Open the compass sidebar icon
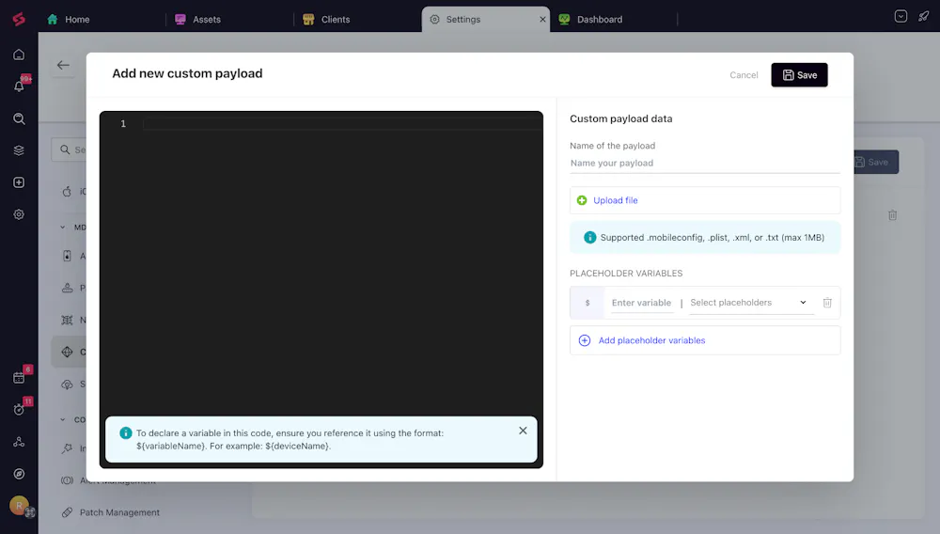 19,474
